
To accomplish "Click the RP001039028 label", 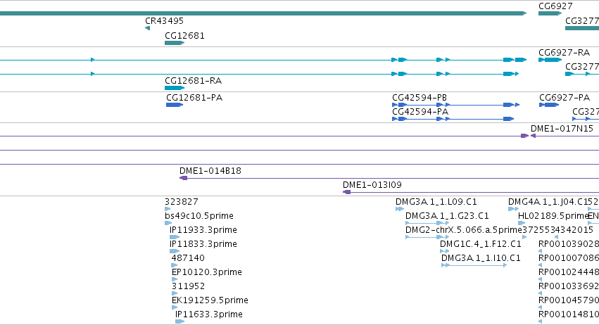I will 569,243.
